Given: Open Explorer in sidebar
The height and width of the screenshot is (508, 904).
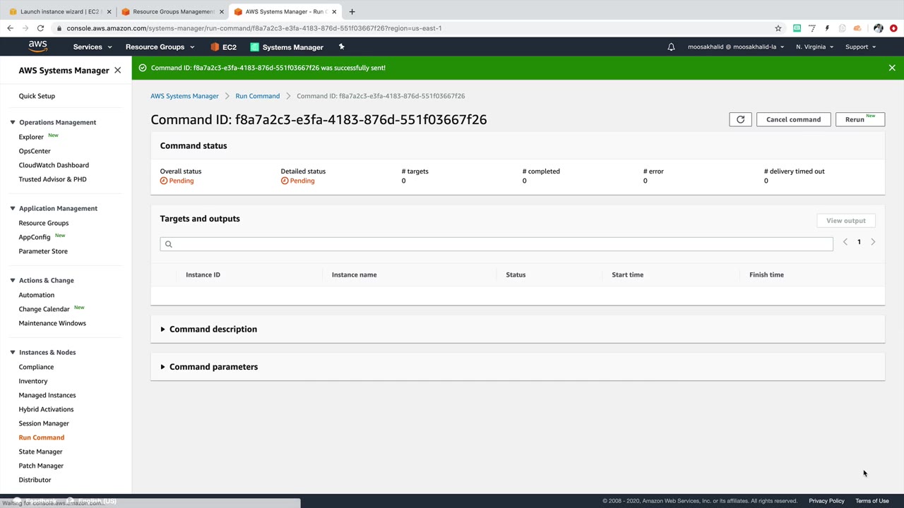Looking at the screenshot, I should pos(31,137).
